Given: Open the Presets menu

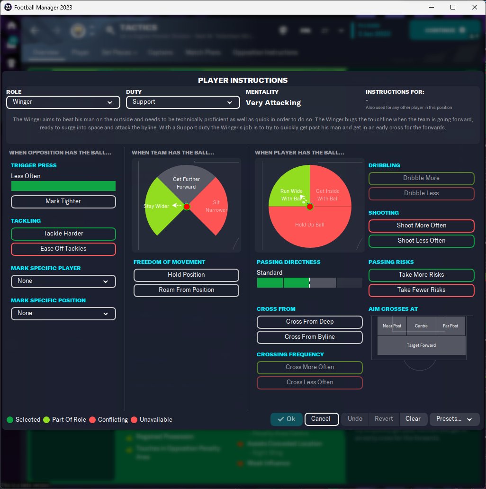Looking at the screenshot, I should pyautogui.click(x=454, y=419).
